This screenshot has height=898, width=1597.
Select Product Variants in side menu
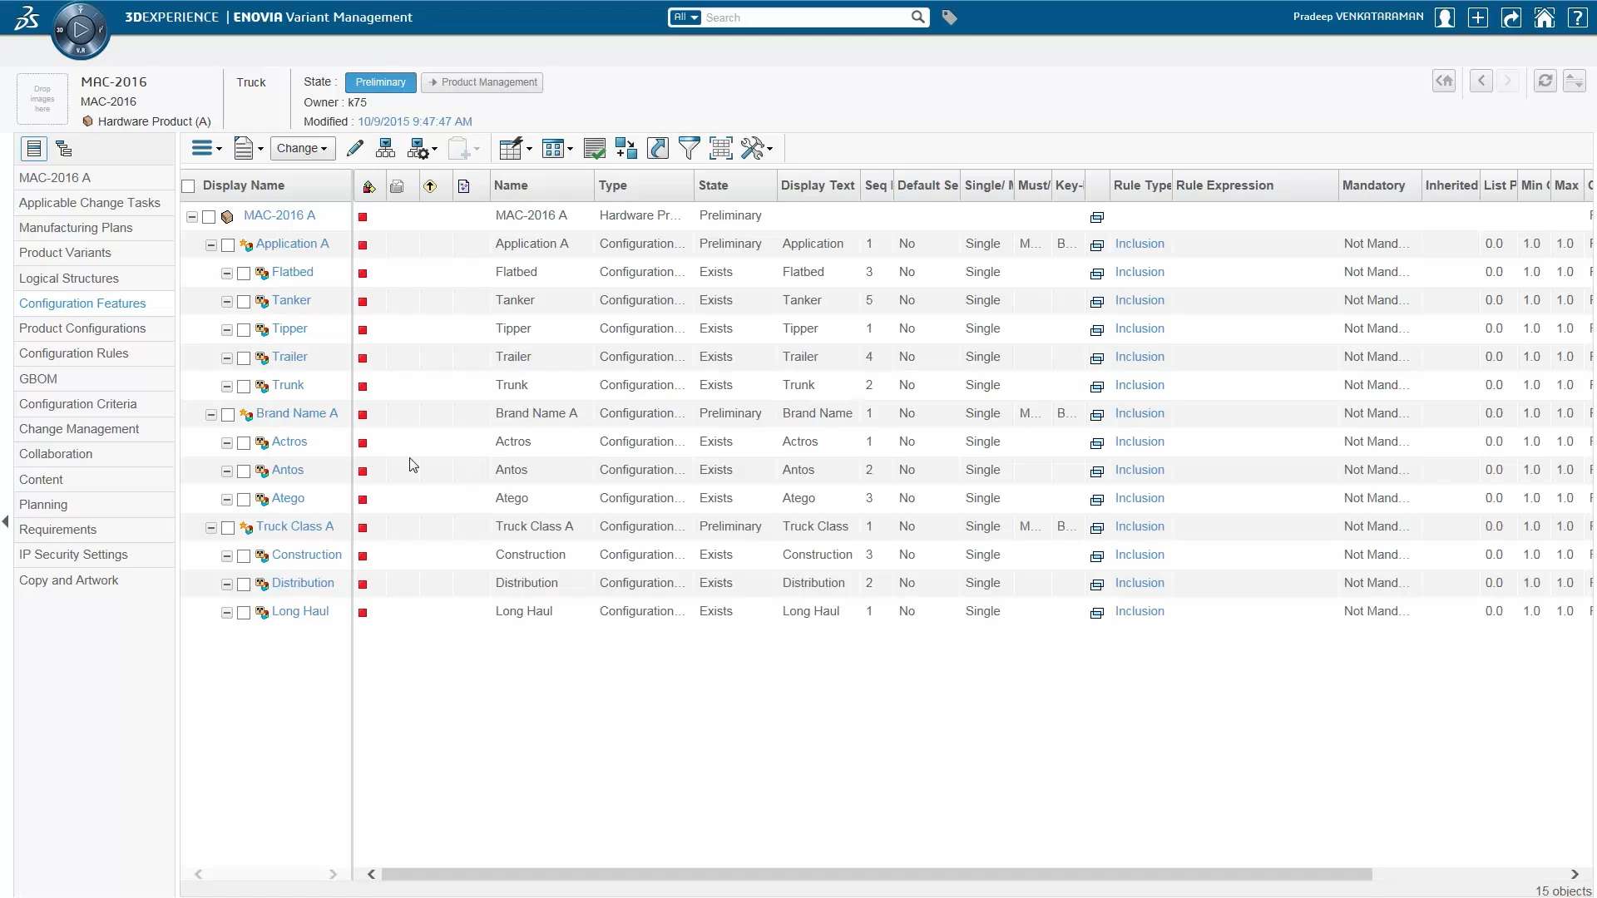coord(65,253)
